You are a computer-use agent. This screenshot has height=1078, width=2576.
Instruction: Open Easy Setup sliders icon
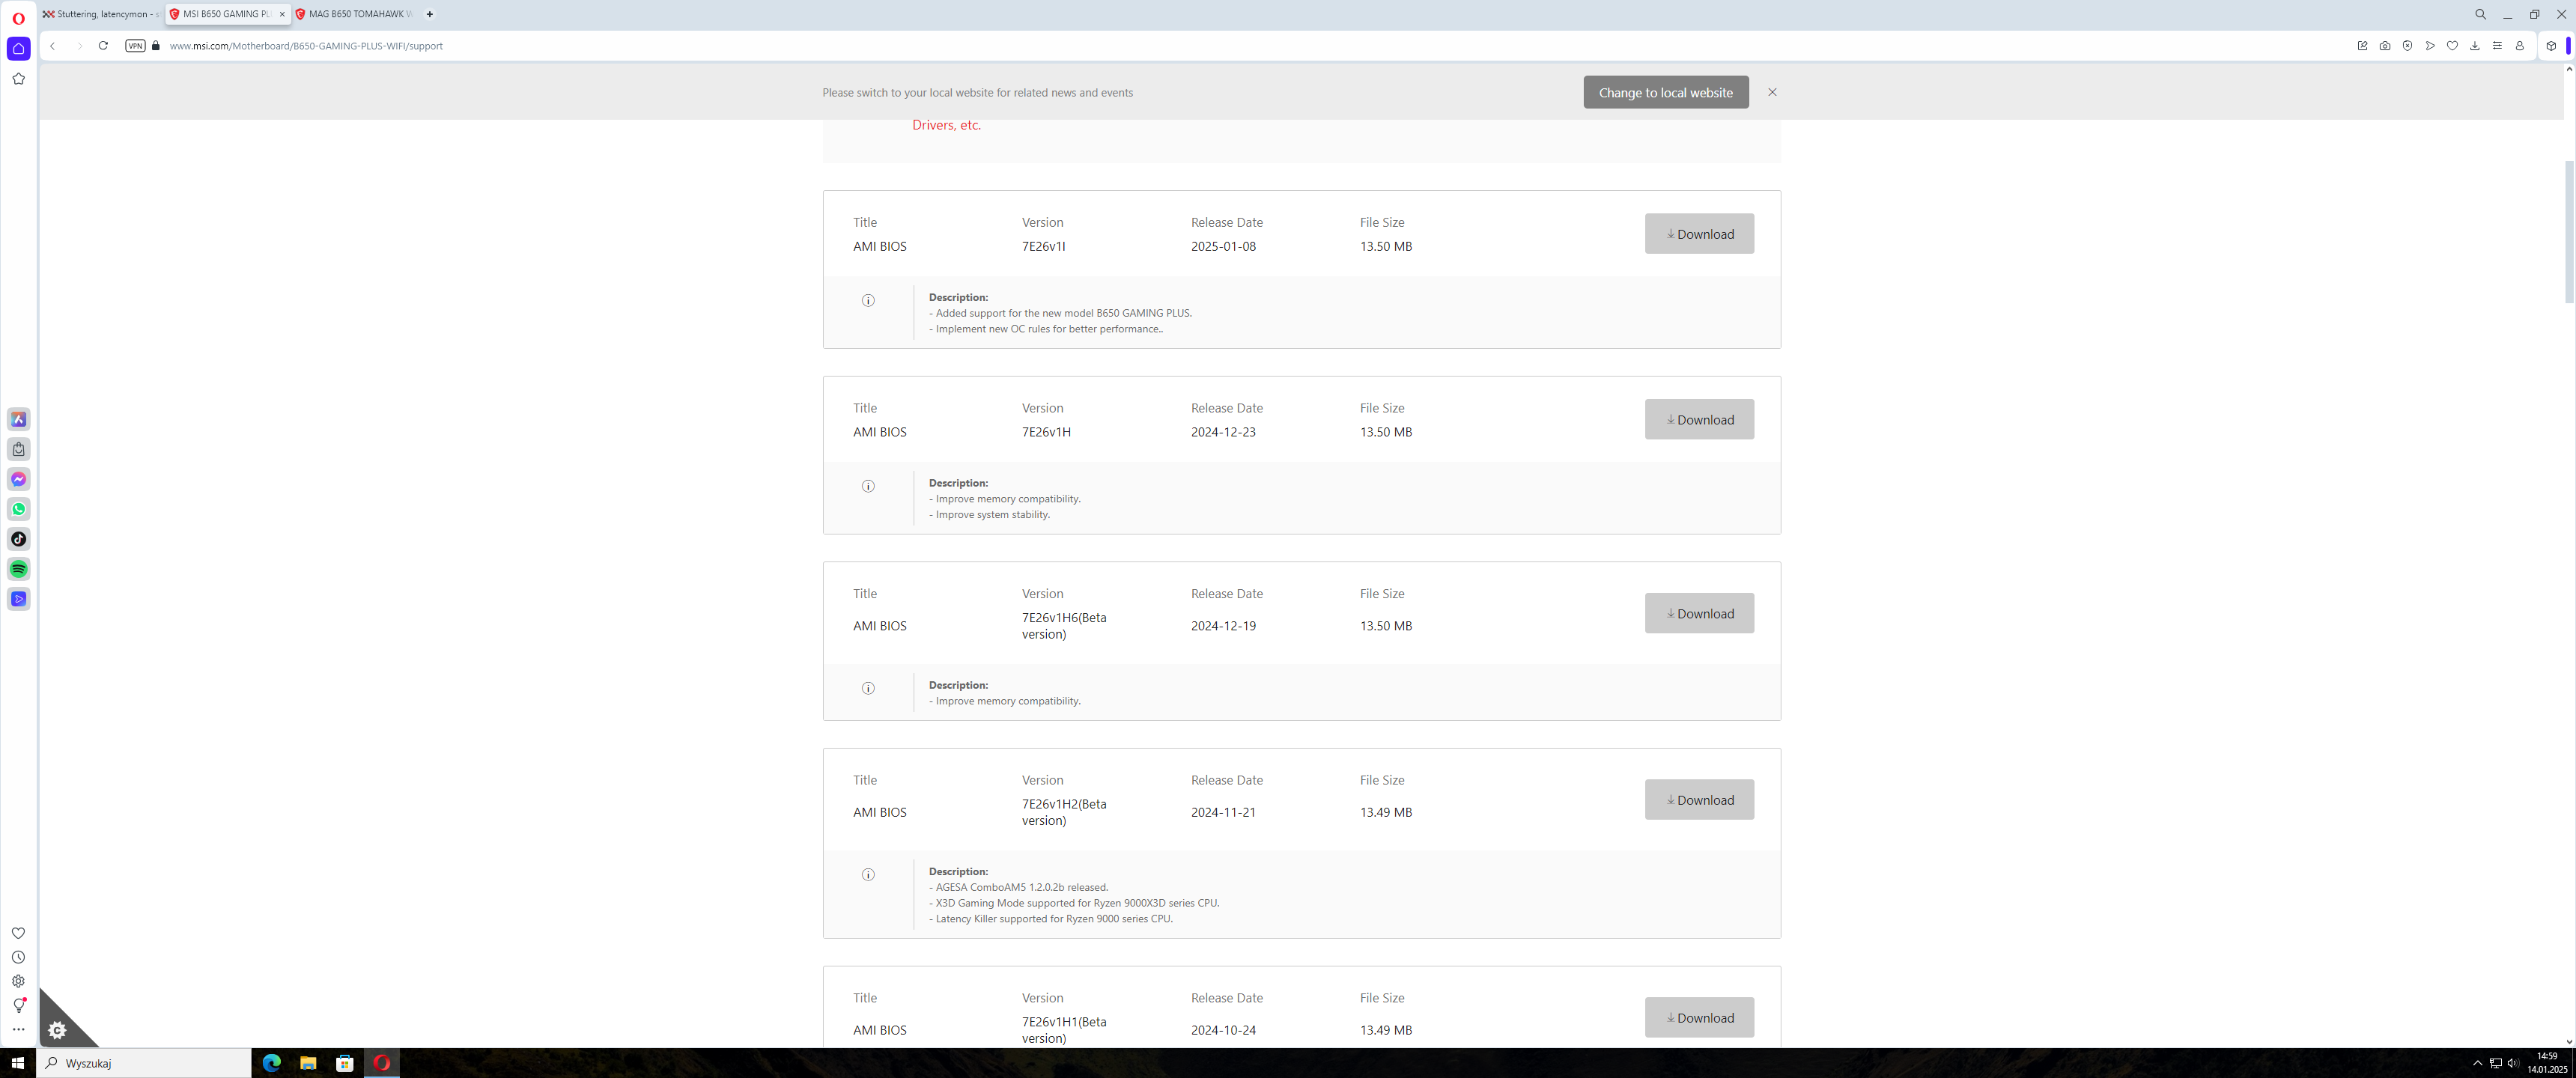pyautogui.click(x=2497, y=46)
